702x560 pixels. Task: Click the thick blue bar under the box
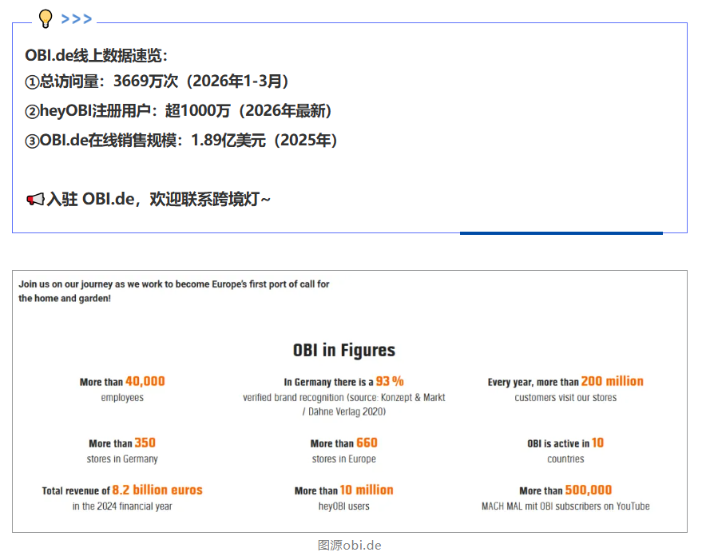pyautogui.click(x=561, y=233)
